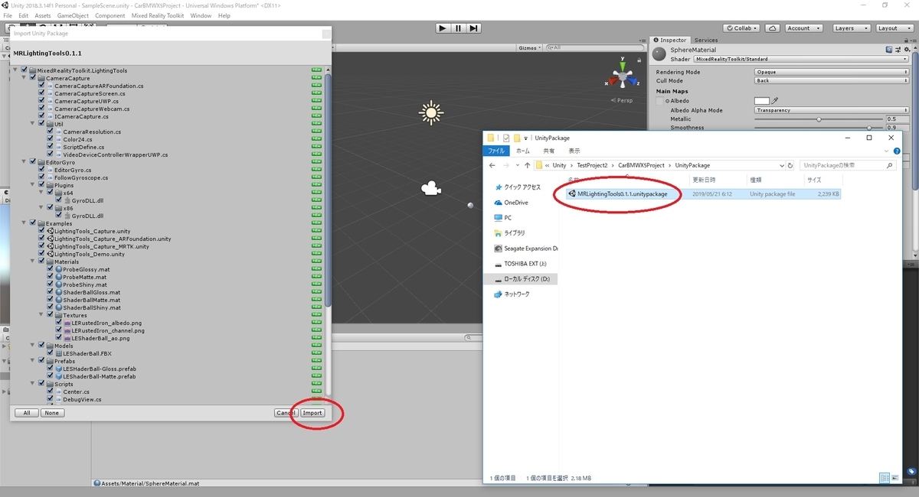Open the material preset sliders icon
This screenshot has height=497, width=919.
pos(898,50)
